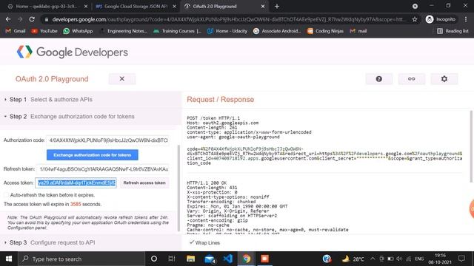Click Exchange authorization code for tokens

(x=93, y=155)
